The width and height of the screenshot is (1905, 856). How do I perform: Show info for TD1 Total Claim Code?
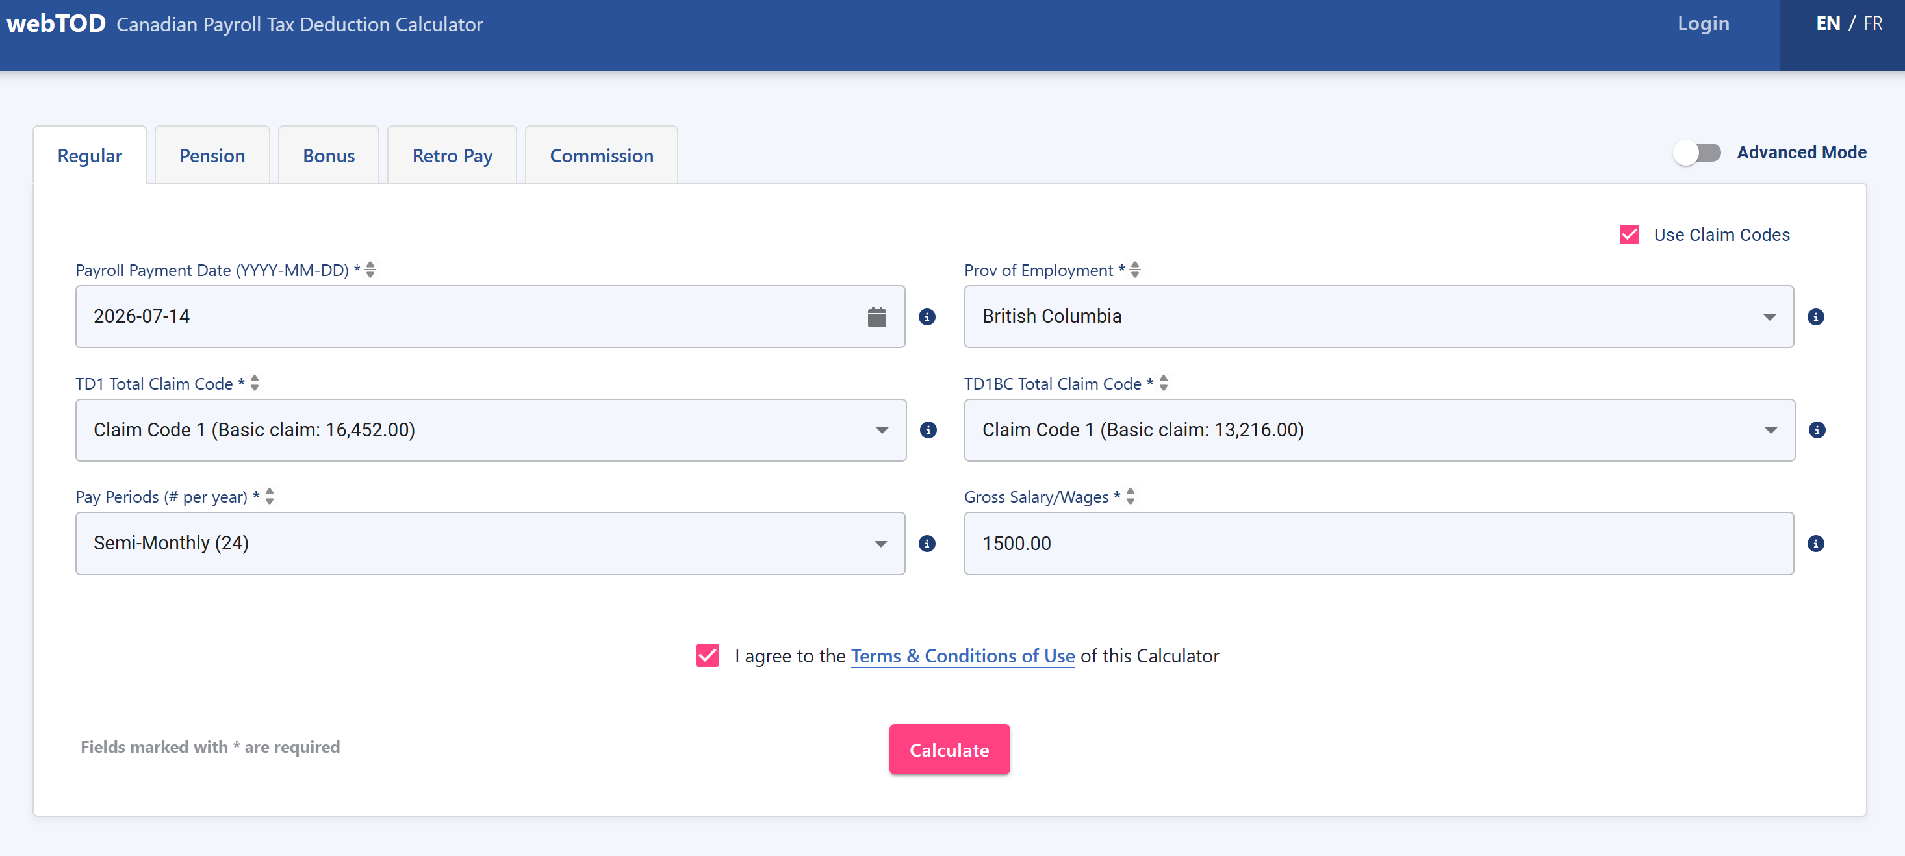coord(928,430)
